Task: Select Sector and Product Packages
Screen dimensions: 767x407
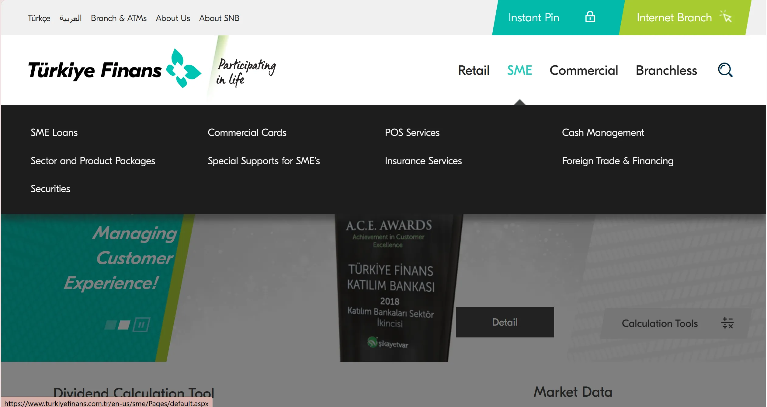Action: (93, 161)
